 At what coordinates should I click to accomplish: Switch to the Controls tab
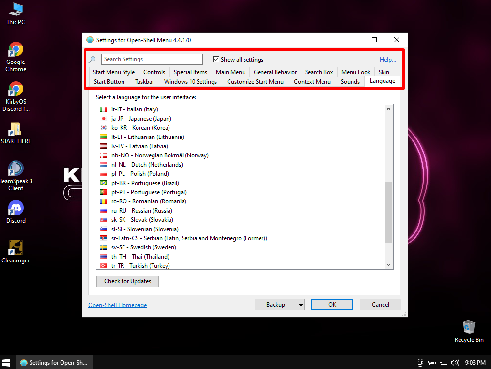click(154, 72)
